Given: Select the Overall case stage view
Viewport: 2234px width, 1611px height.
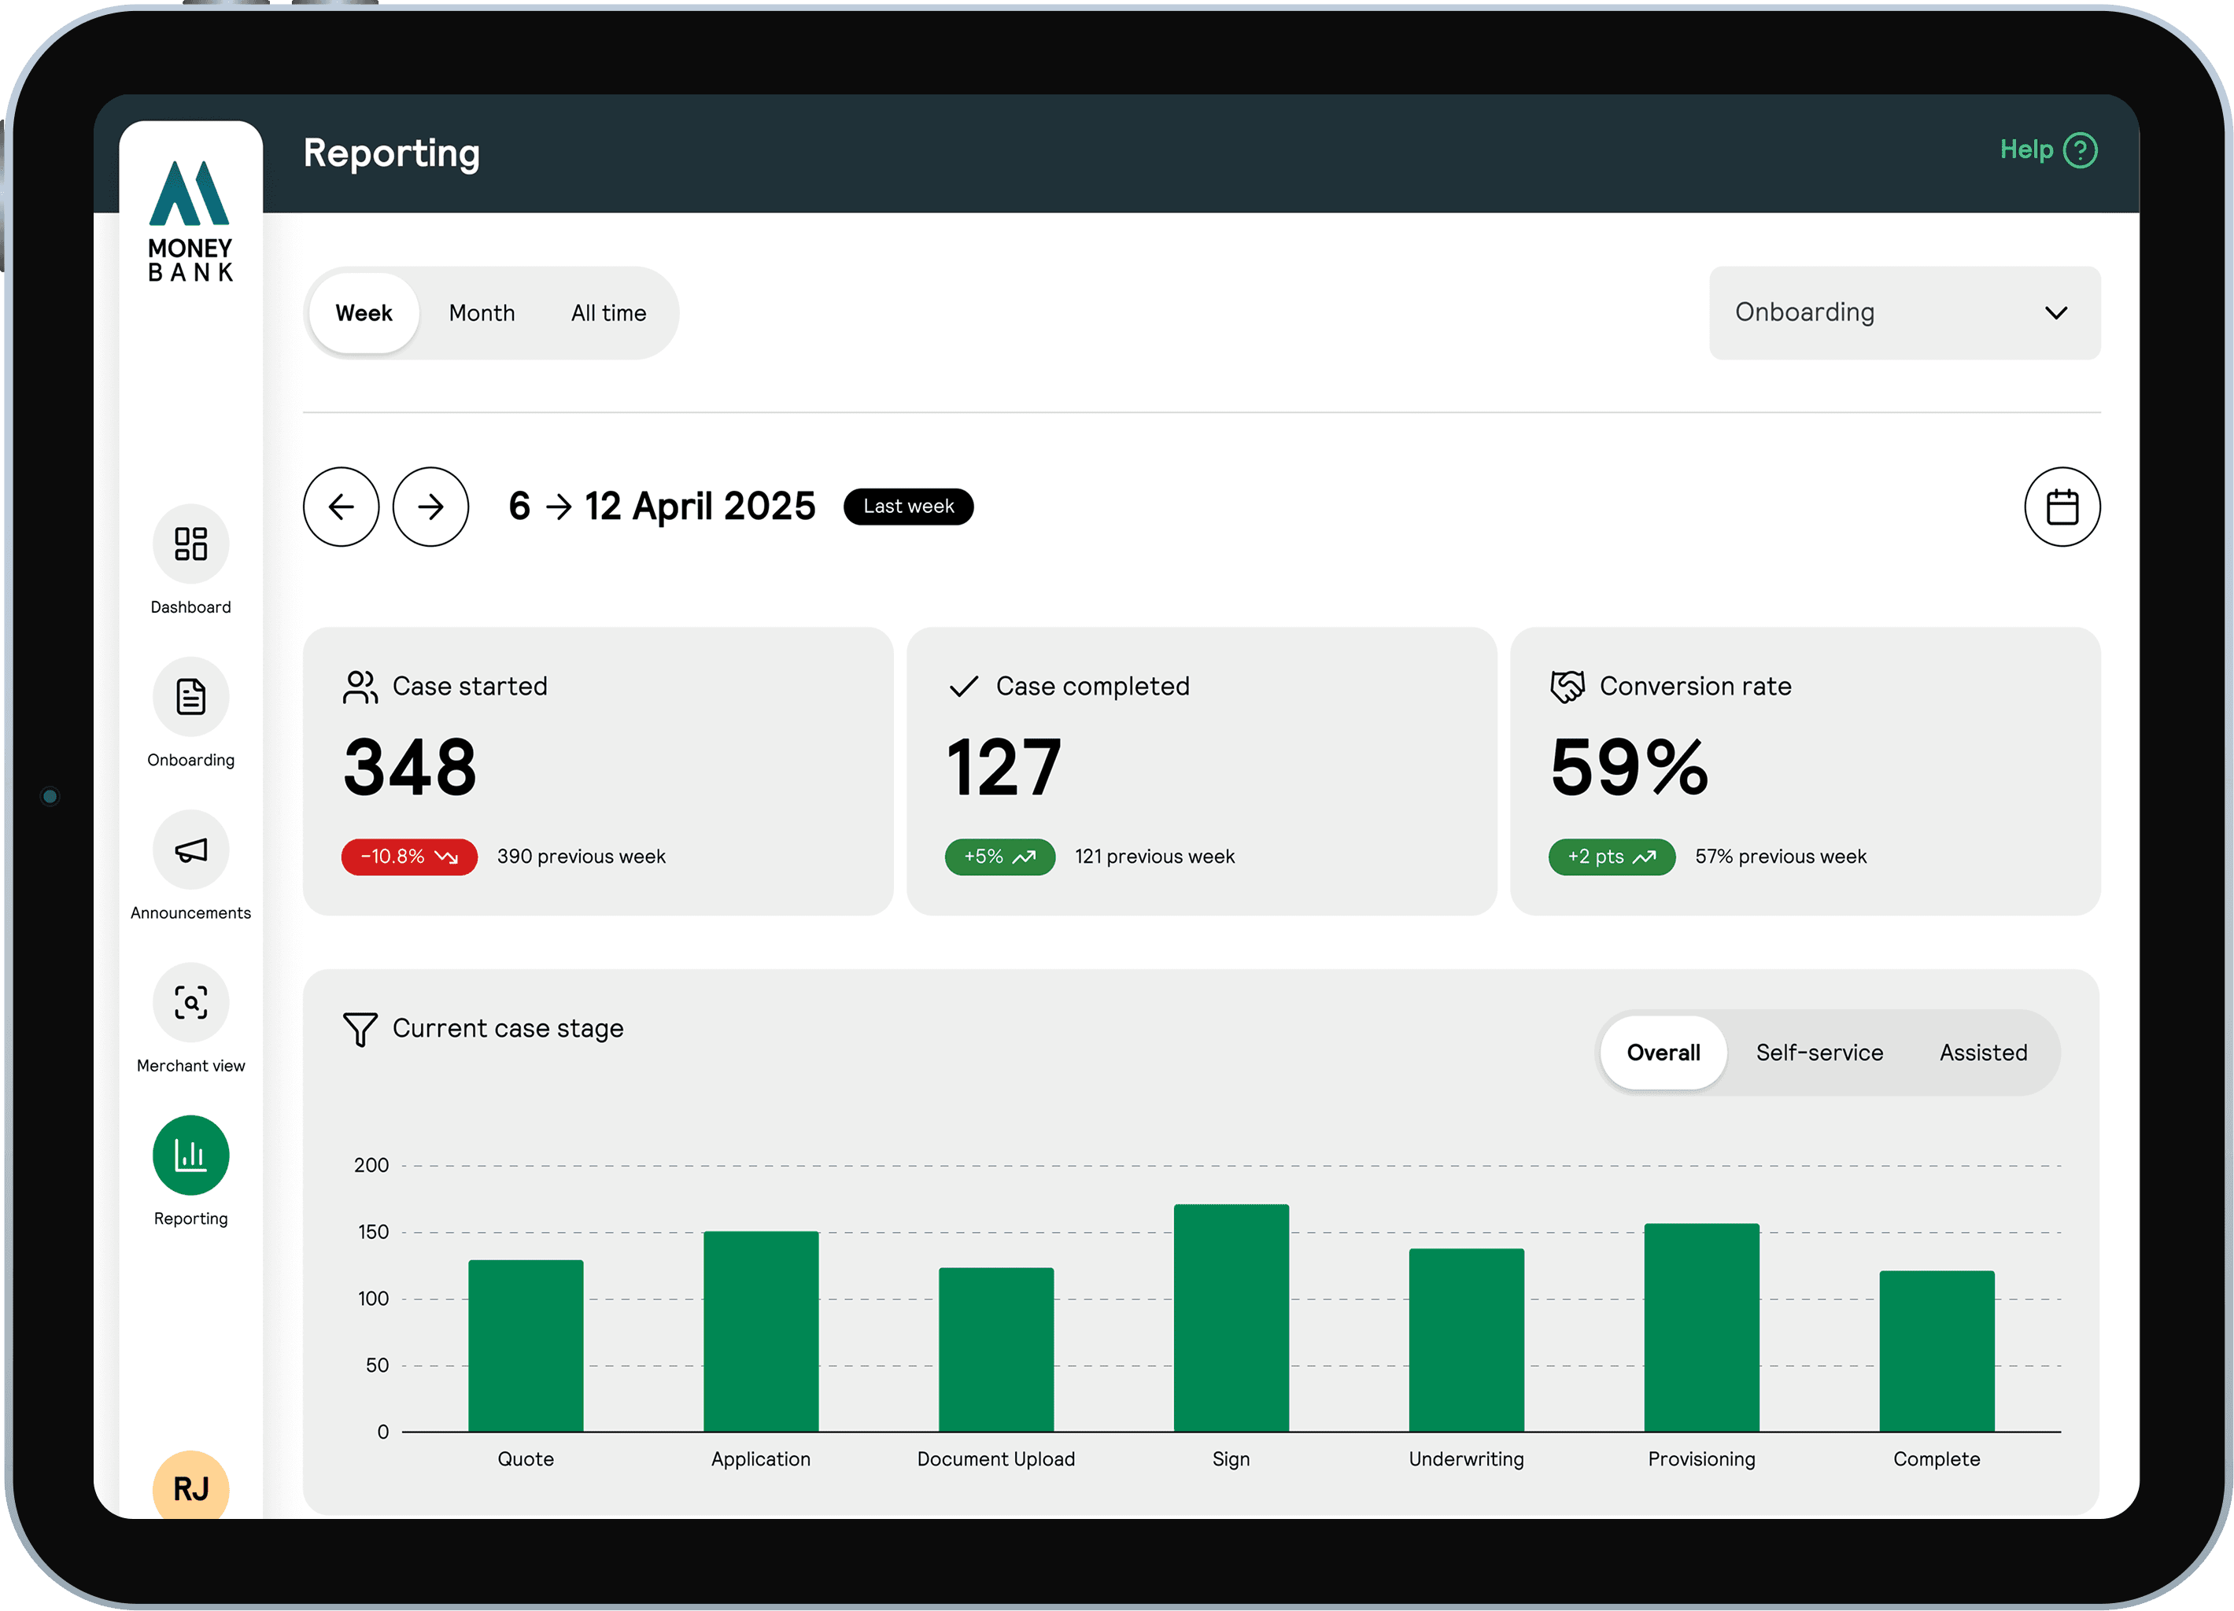Looking at the screenshot, I should (1663, 1052).
